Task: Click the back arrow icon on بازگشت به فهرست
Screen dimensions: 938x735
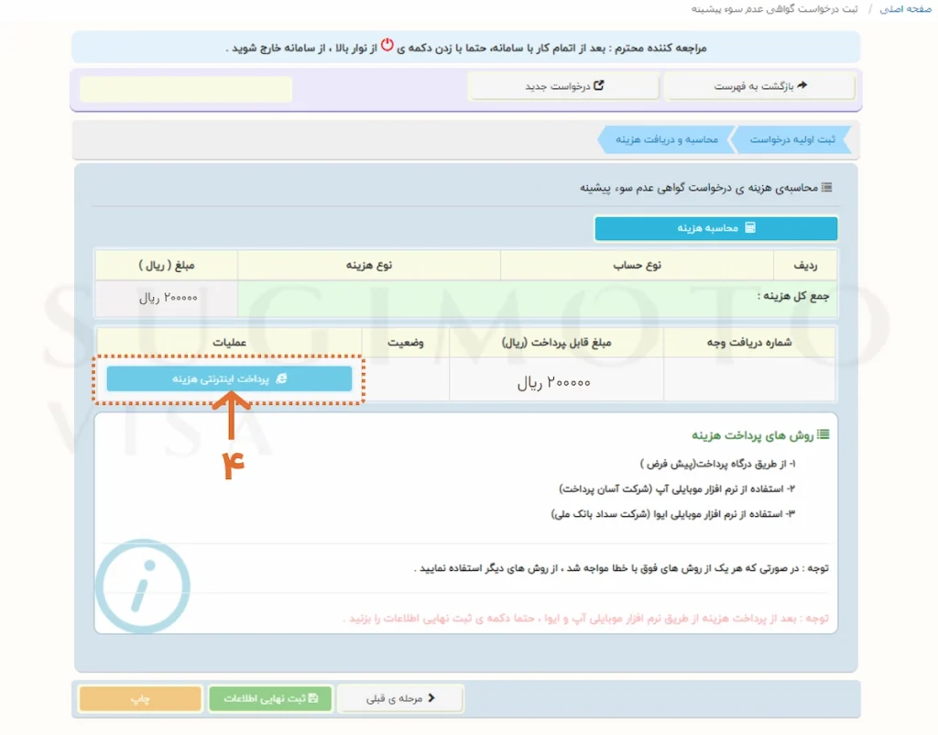Action: click(803, 85)
